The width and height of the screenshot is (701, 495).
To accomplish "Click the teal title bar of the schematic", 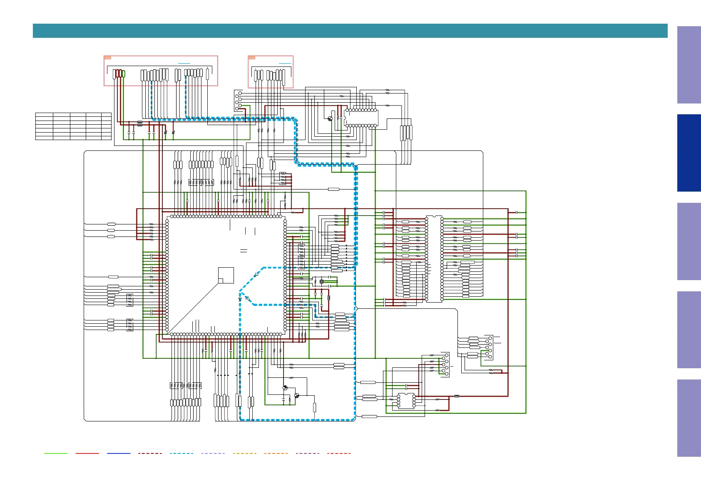I will point(350,31).
